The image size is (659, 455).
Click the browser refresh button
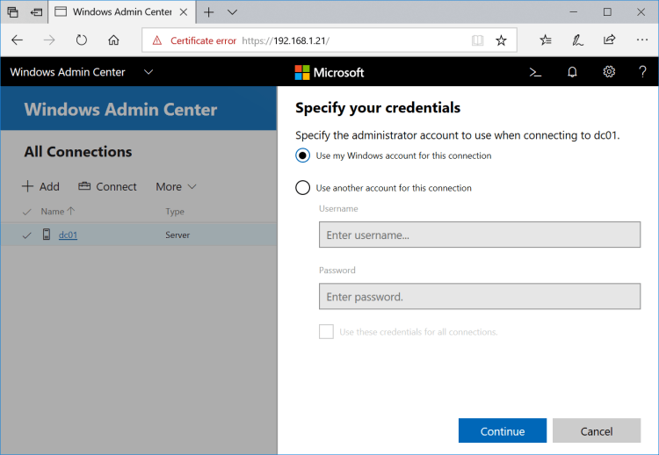82,40
